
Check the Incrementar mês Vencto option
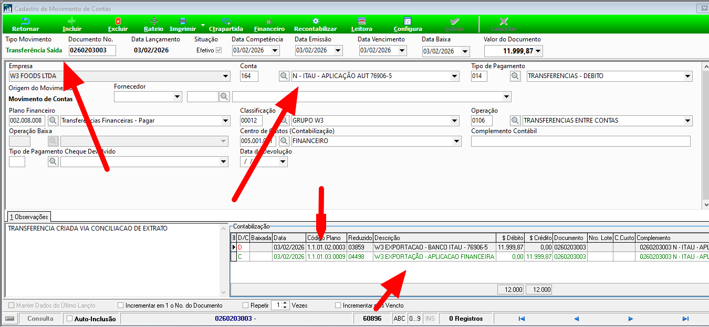[338, 305]
